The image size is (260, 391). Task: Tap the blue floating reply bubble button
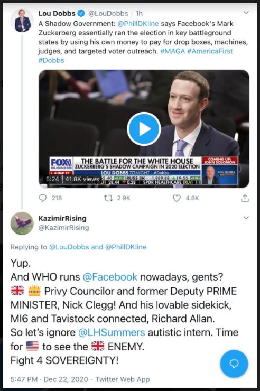coord(234,364)
